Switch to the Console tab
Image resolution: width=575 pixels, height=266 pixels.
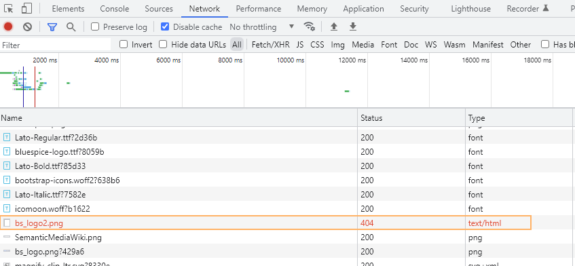click(115, 8)
